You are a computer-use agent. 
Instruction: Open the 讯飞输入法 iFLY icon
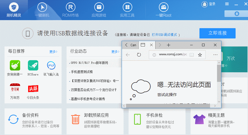click(51, 65)
